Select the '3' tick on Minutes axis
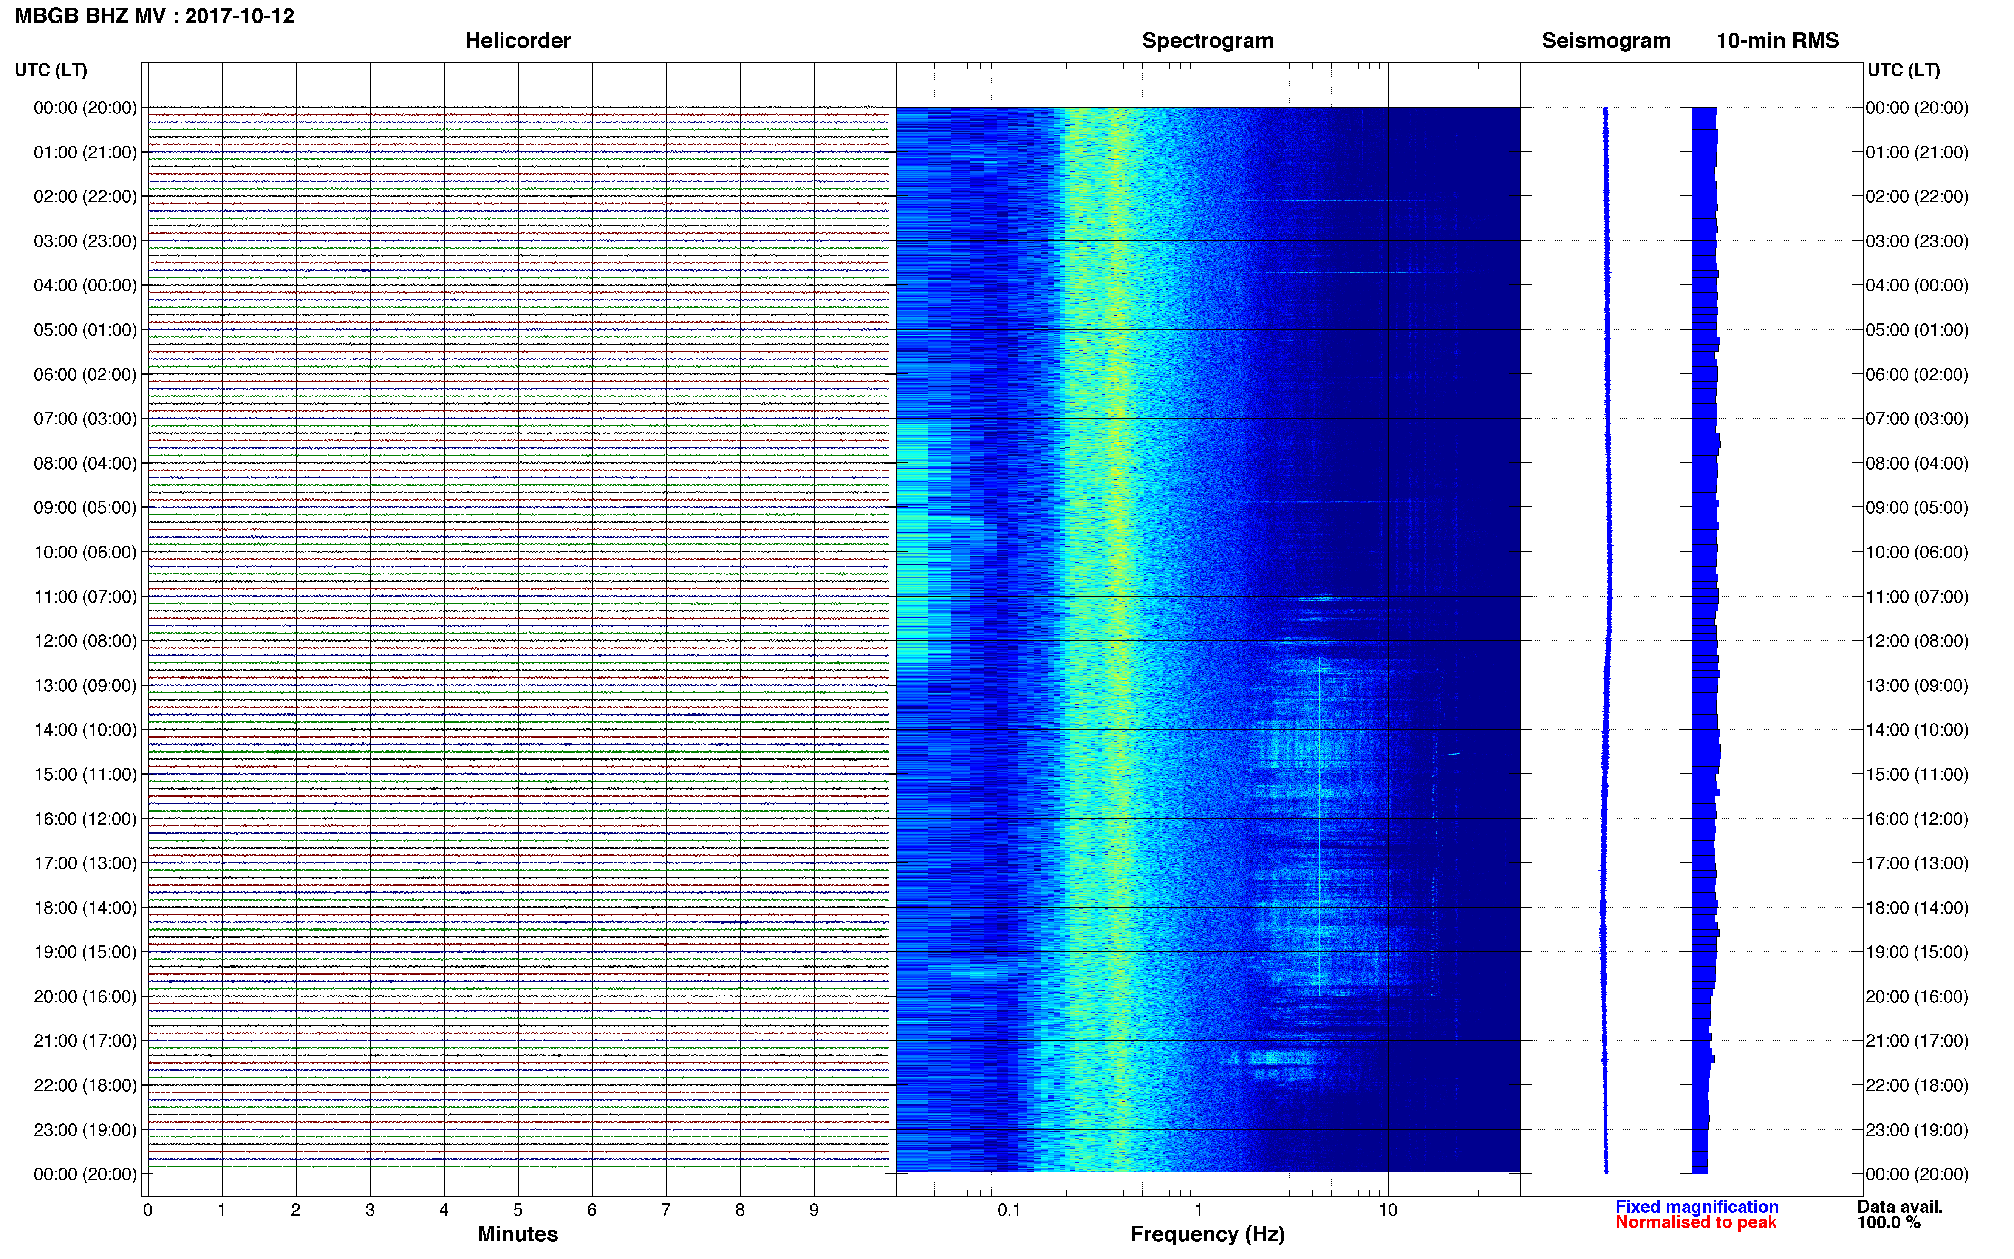Screen dimensions: 2014x1259 [x=370, y=1210]
